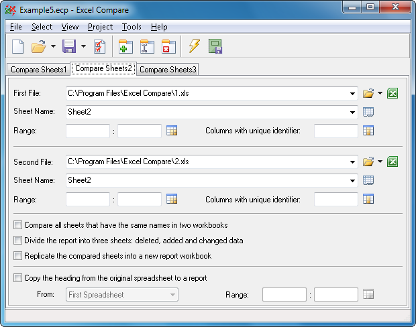Screen dimensions: 416x327
Task: Switch to the Compare Sheets1 tab
Action: (37, 70)
